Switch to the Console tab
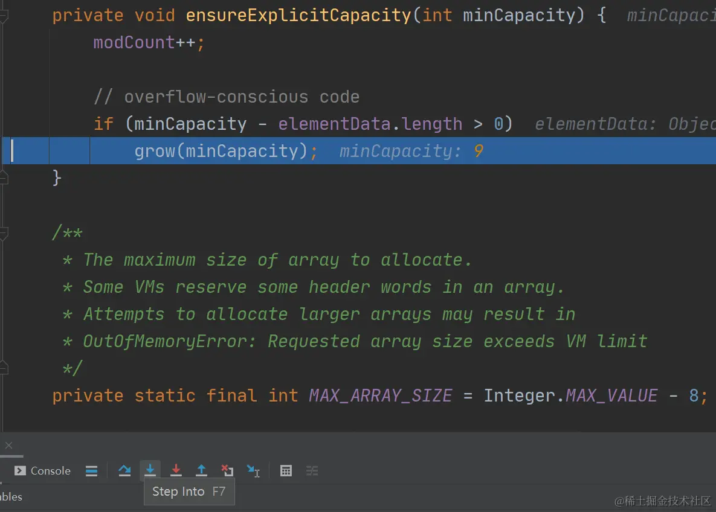Image resolution: width=716 pixels, height=512 pixels. (42, 470)
